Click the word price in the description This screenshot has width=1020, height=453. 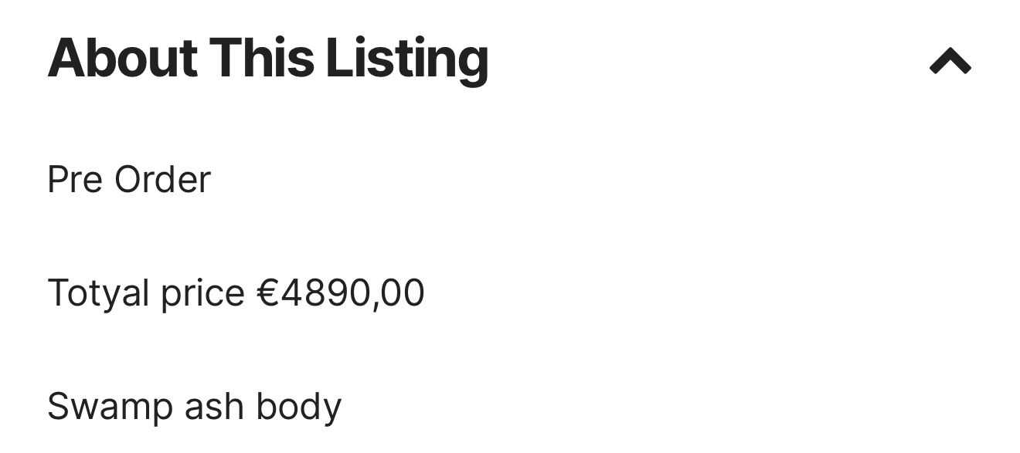pyautogui.click(x=202, y=295)
